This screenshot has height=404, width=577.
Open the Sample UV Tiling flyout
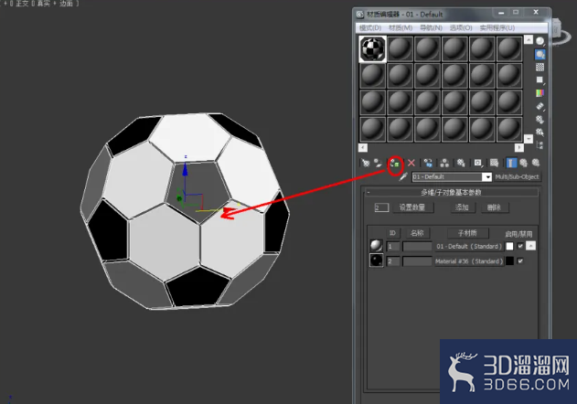540,80
